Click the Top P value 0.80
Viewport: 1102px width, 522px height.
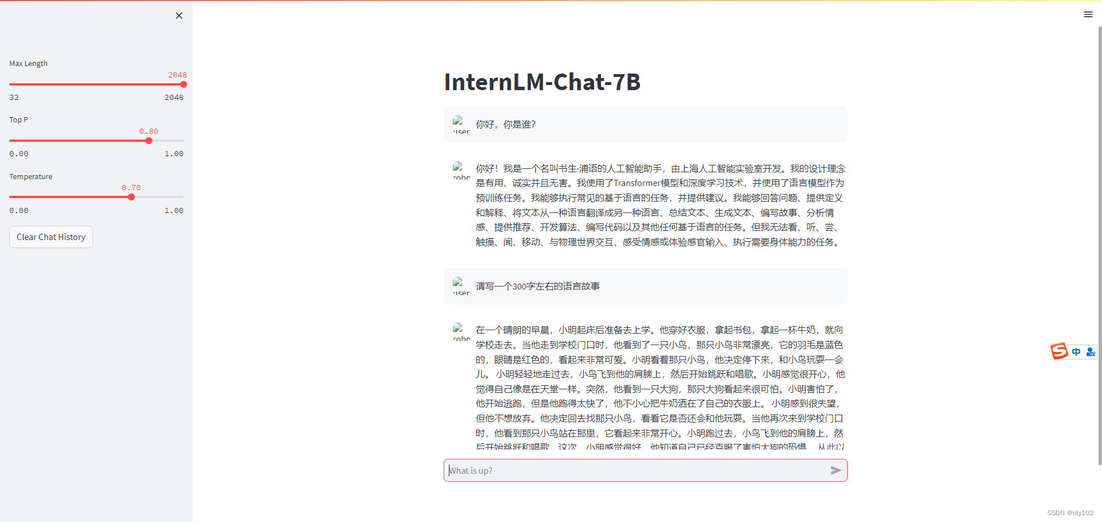[x=149, y=132]
